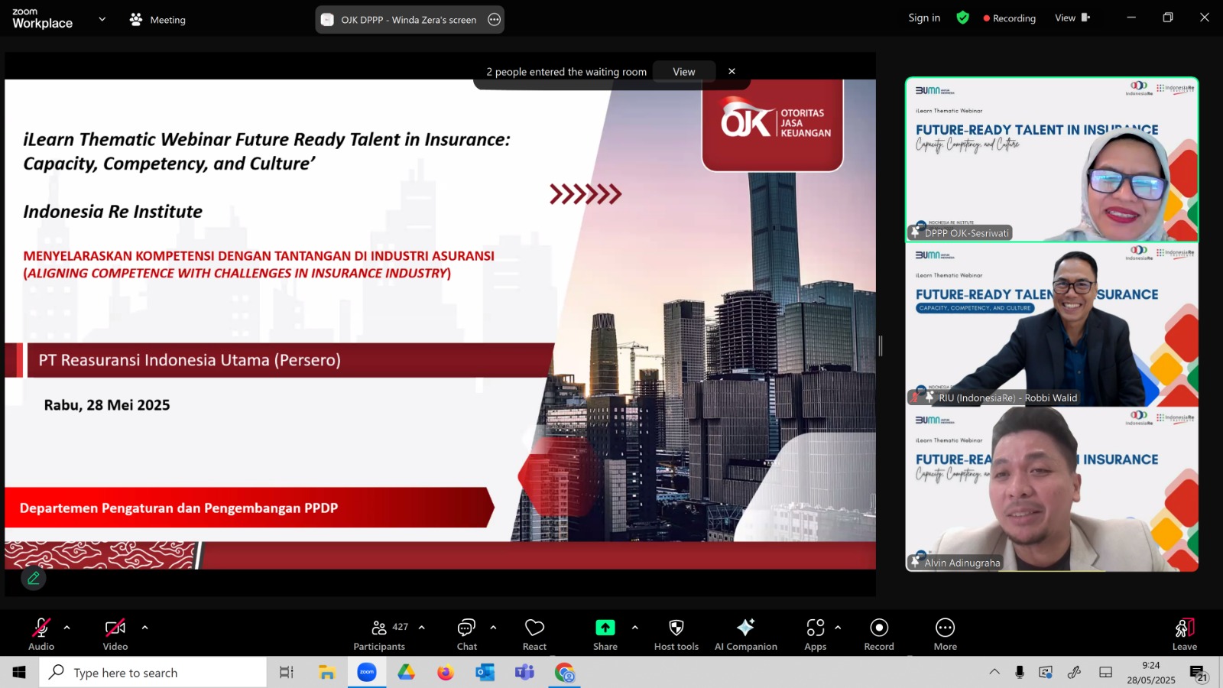Click View in the waiting room notification

[x=684, y=72]
